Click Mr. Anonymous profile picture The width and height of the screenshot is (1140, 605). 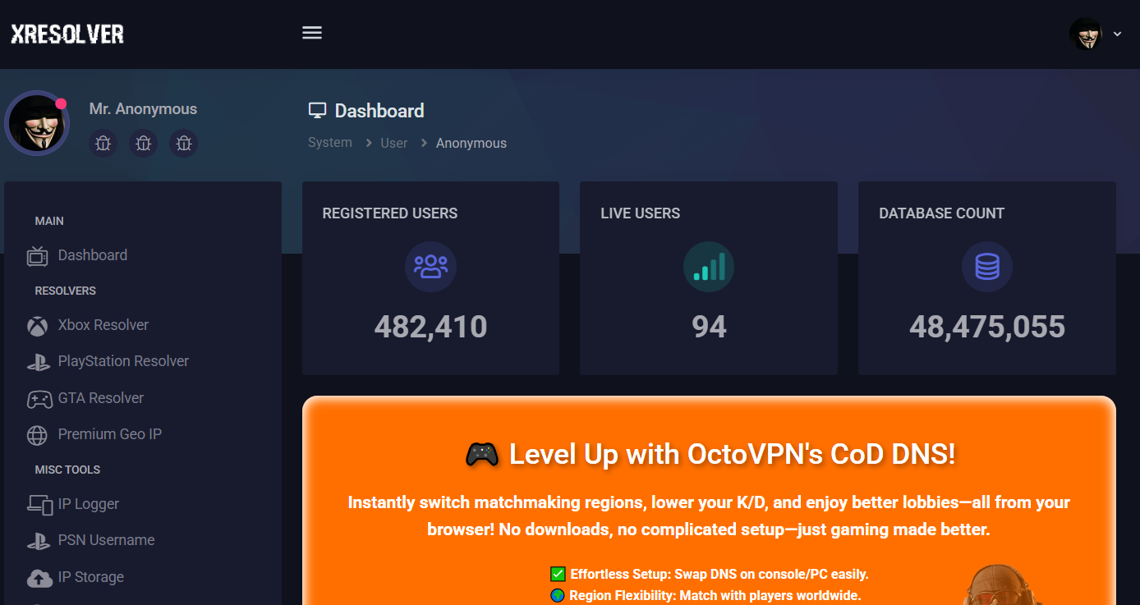[x=37, y=122]
